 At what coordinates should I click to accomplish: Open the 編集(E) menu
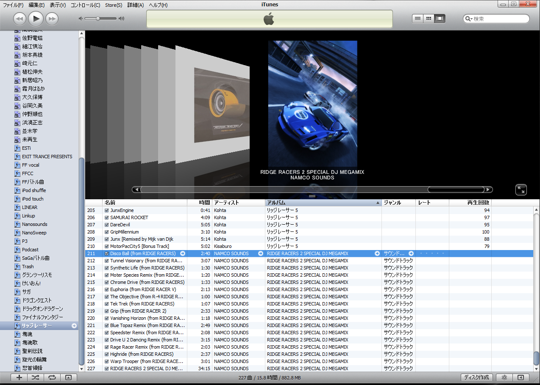(36, 5)
